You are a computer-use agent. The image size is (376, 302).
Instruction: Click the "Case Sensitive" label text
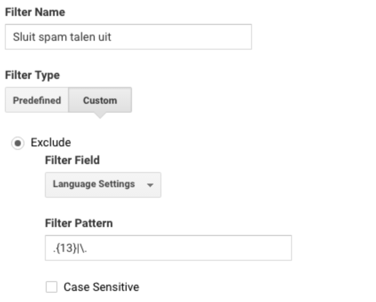click(101, 287)
